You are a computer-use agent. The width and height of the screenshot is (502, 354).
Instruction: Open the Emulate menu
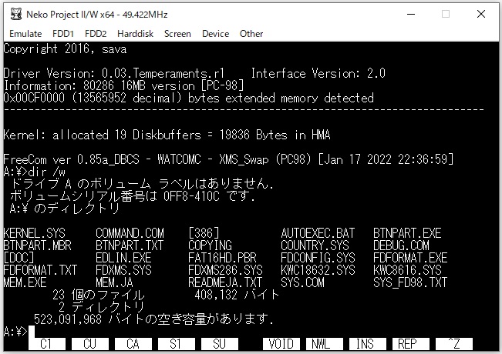(x=25, y=34)
